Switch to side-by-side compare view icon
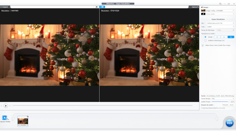 [102, 6]
